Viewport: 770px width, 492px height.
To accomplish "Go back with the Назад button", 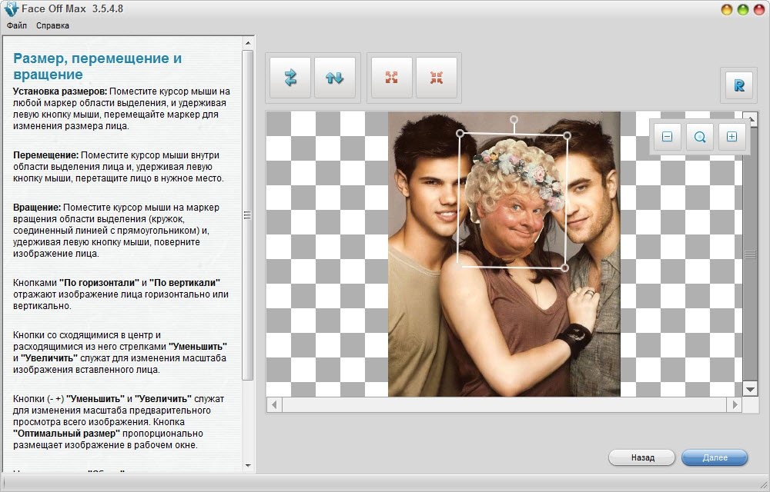I will pos(642,457).
